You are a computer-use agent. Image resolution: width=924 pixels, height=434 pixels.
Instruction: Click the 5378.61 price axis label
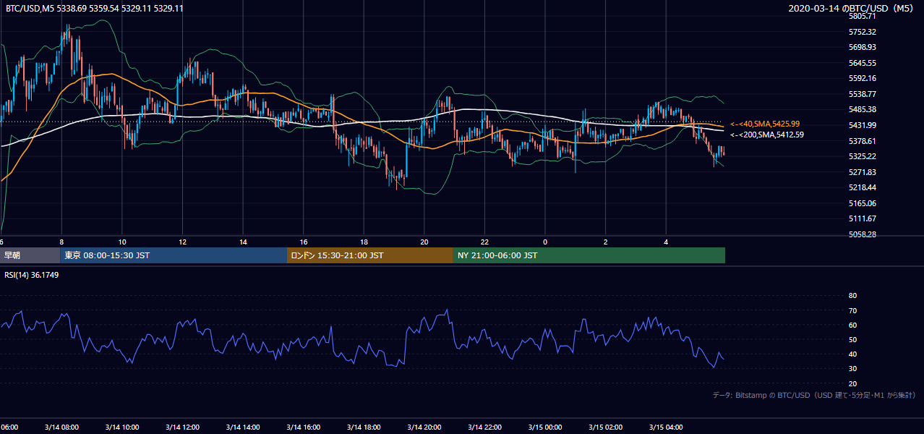pyautogui.click(x=863, y=141)
